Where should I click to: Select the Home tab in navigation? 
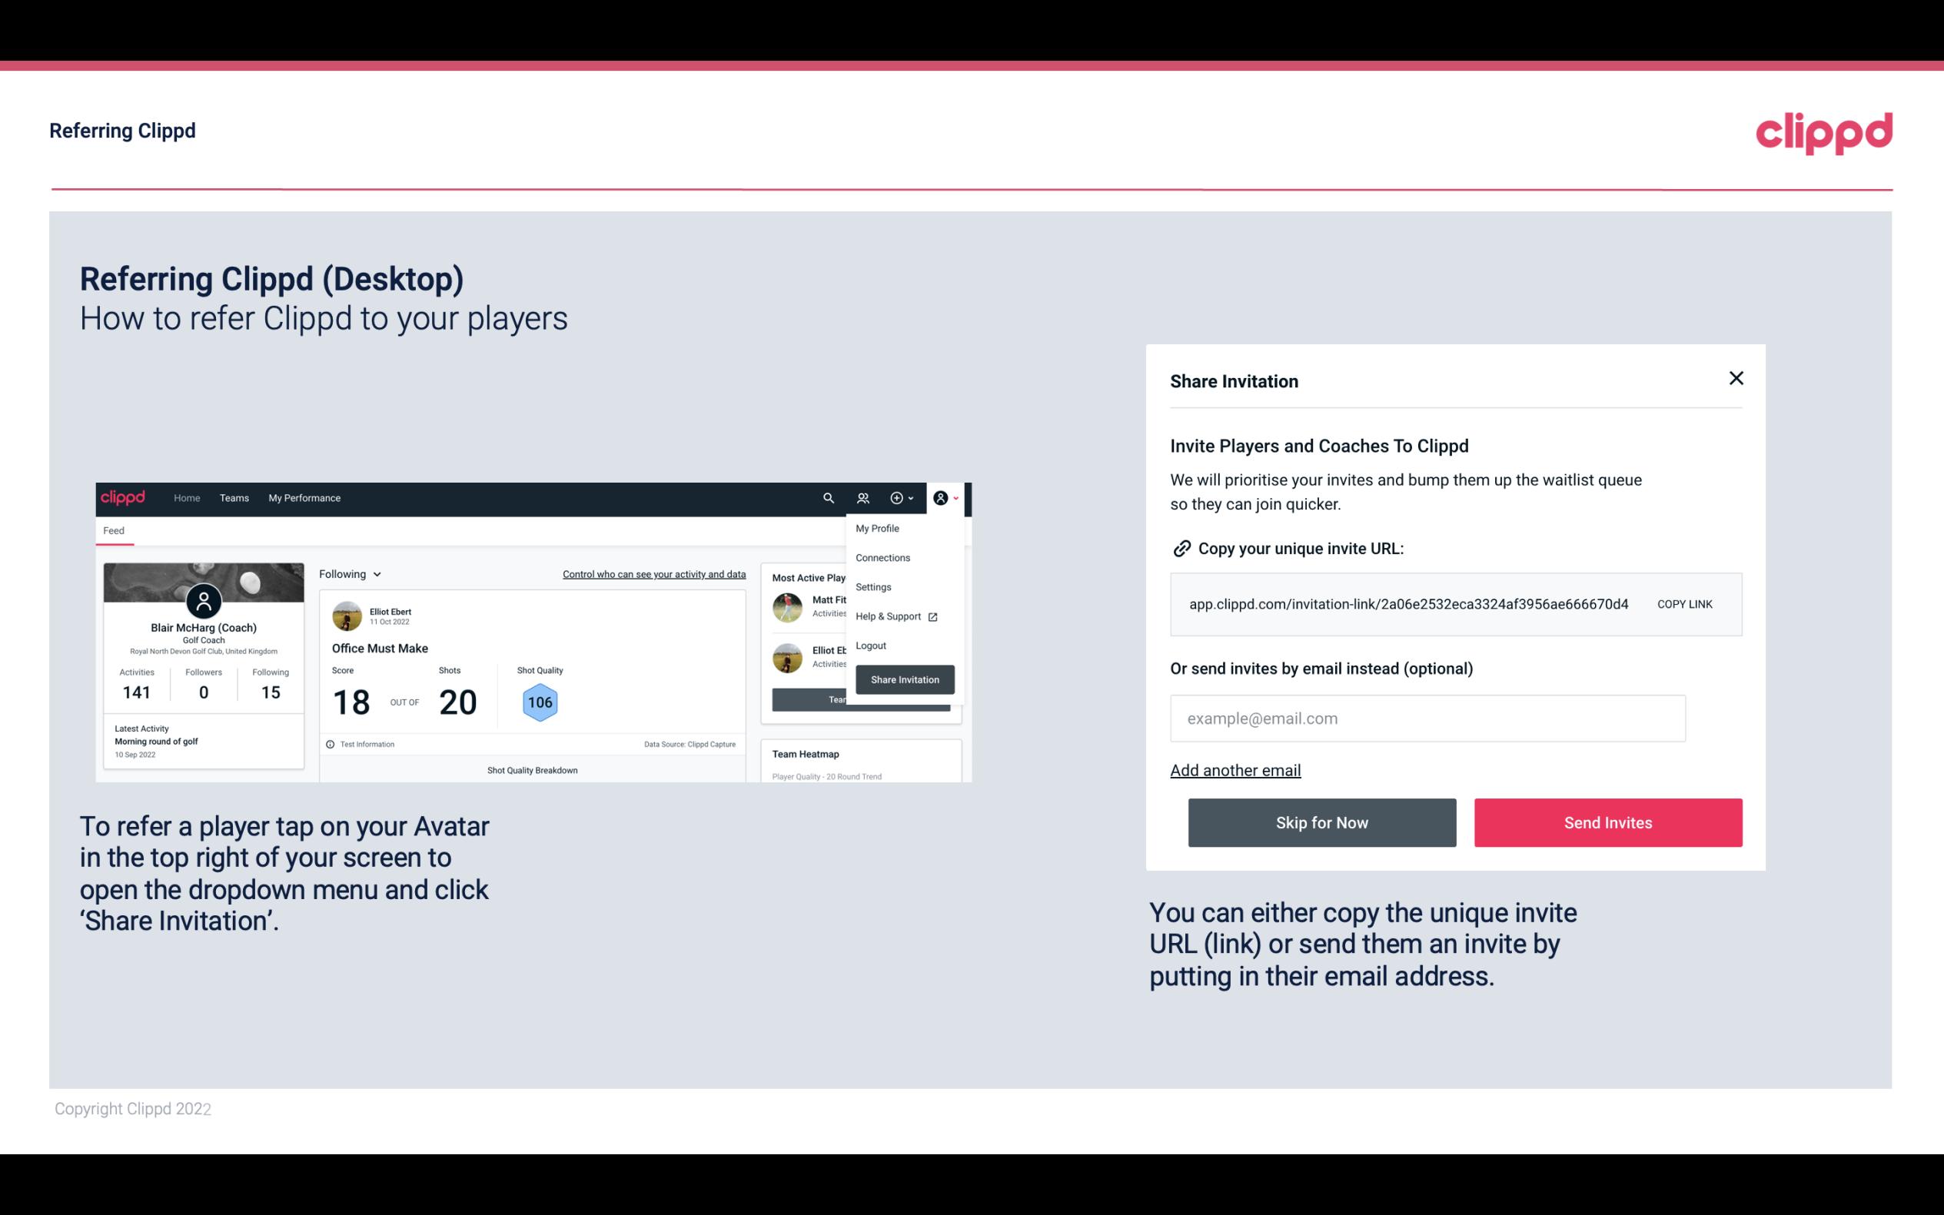188,497
